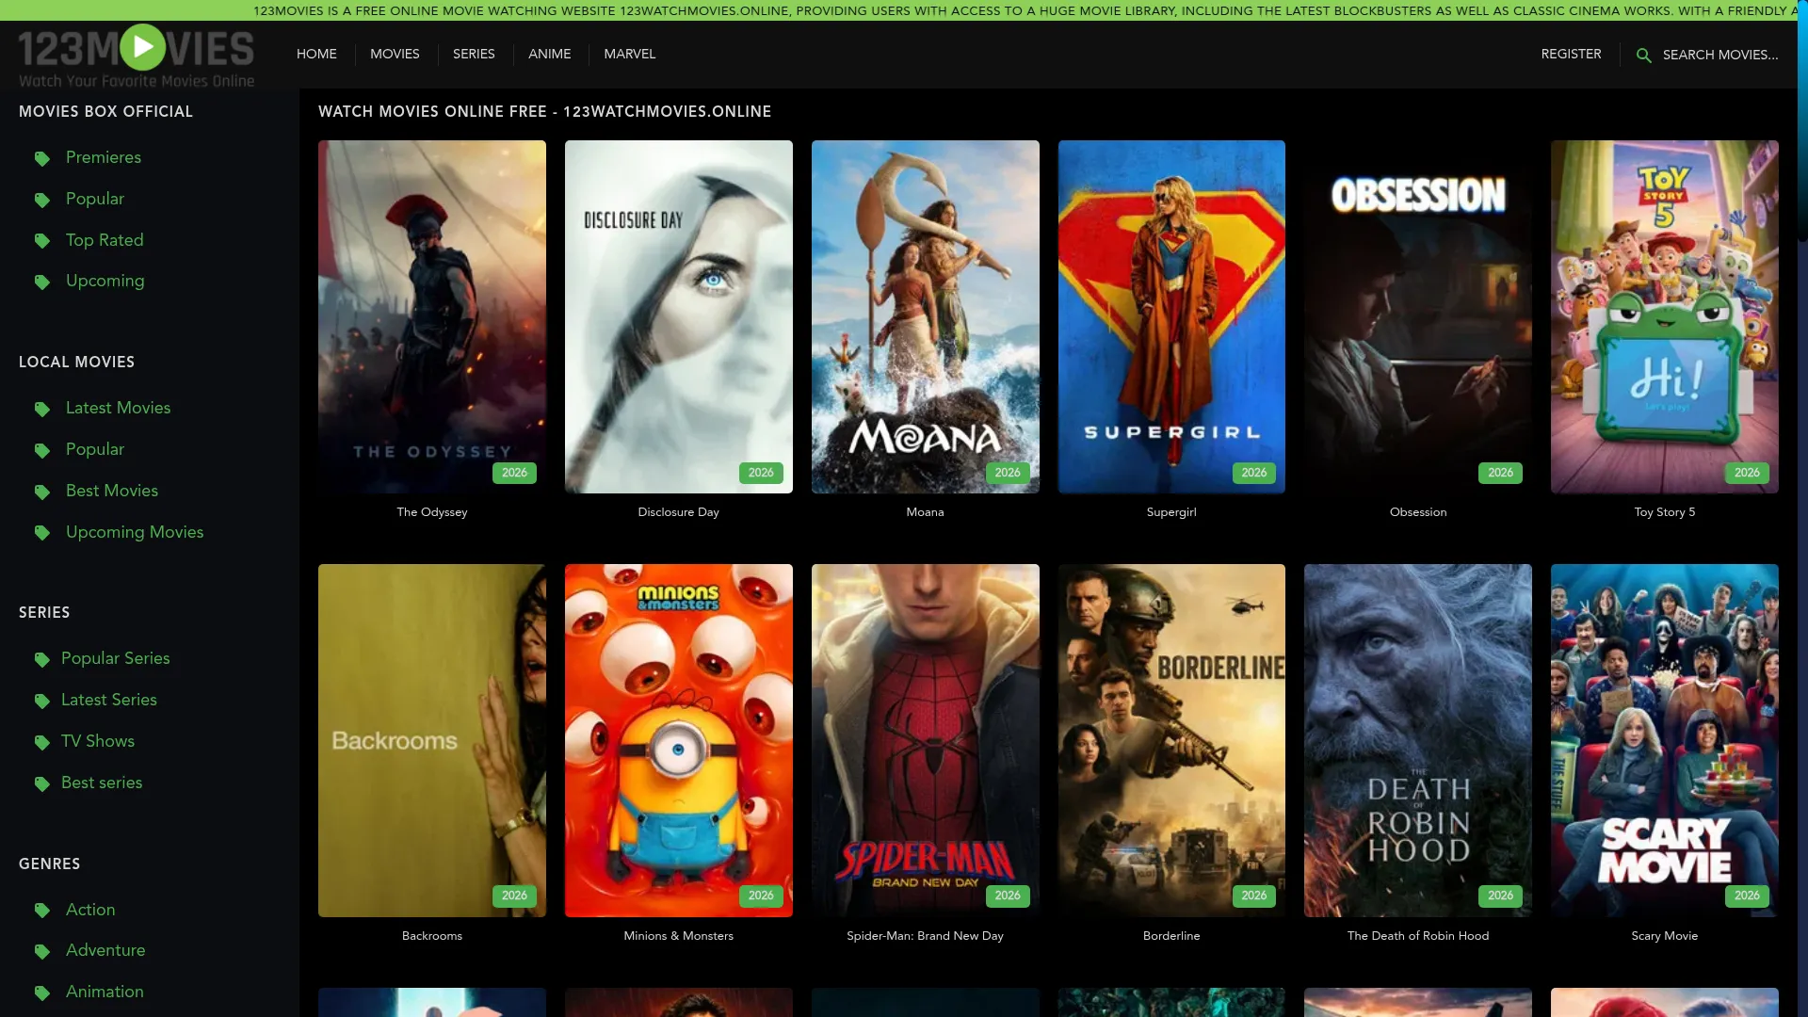Go to Best Movies
This screenshot has width=1808, height=1017.
click(112, 491)
